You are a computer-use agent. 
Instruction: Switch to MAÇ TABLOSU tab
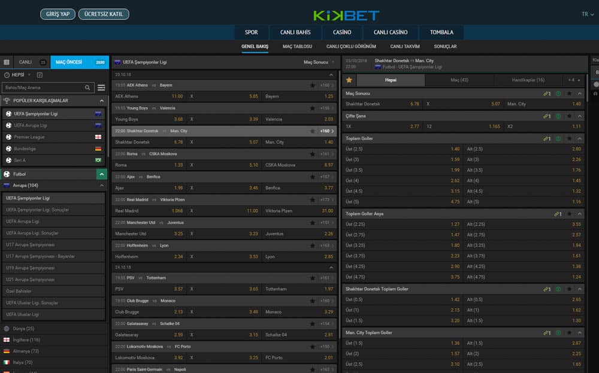297,47
